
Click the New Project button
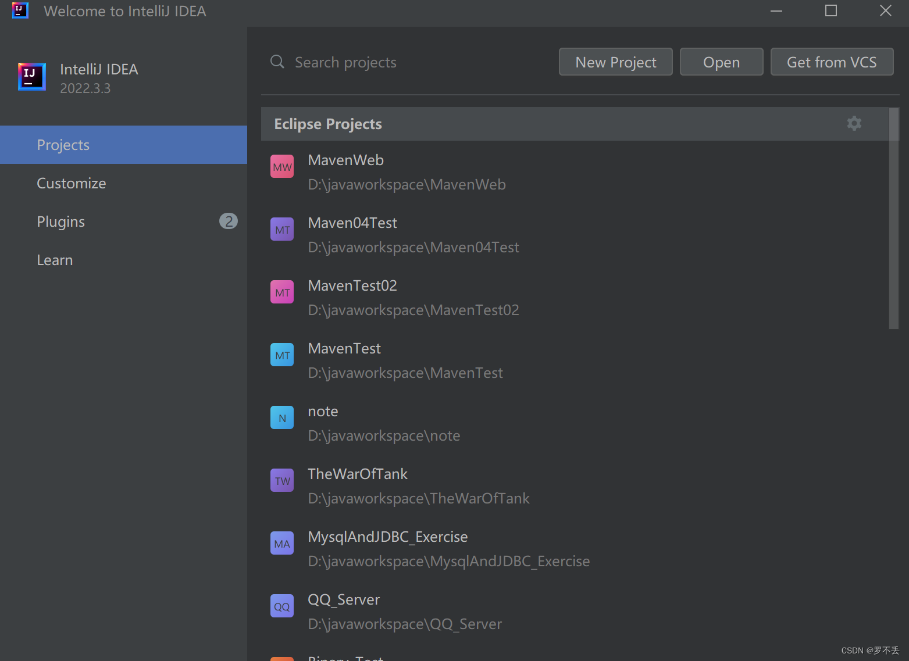tap(616, 62)
